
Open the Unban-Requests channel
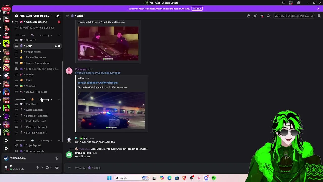coord(37,92)
